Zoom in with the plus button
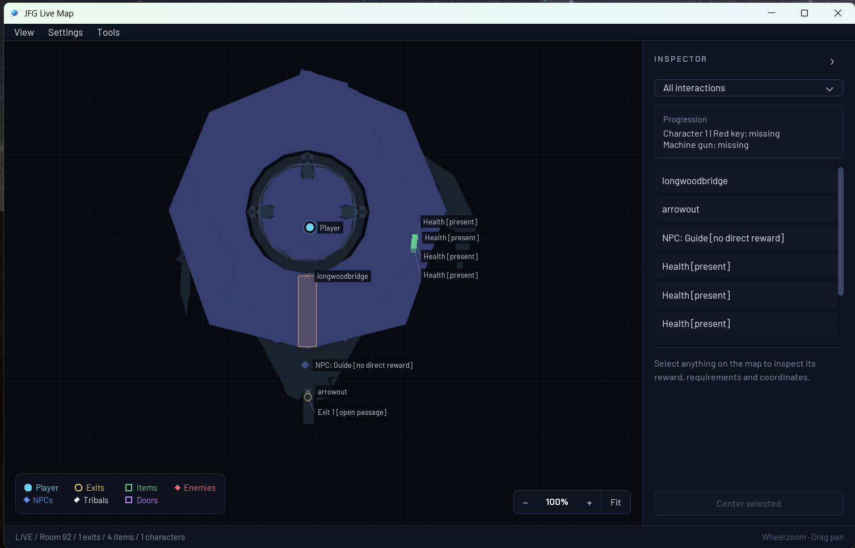The width and height of the screenshot is (855, 548). pyautogui.click(x=589, y=503)
